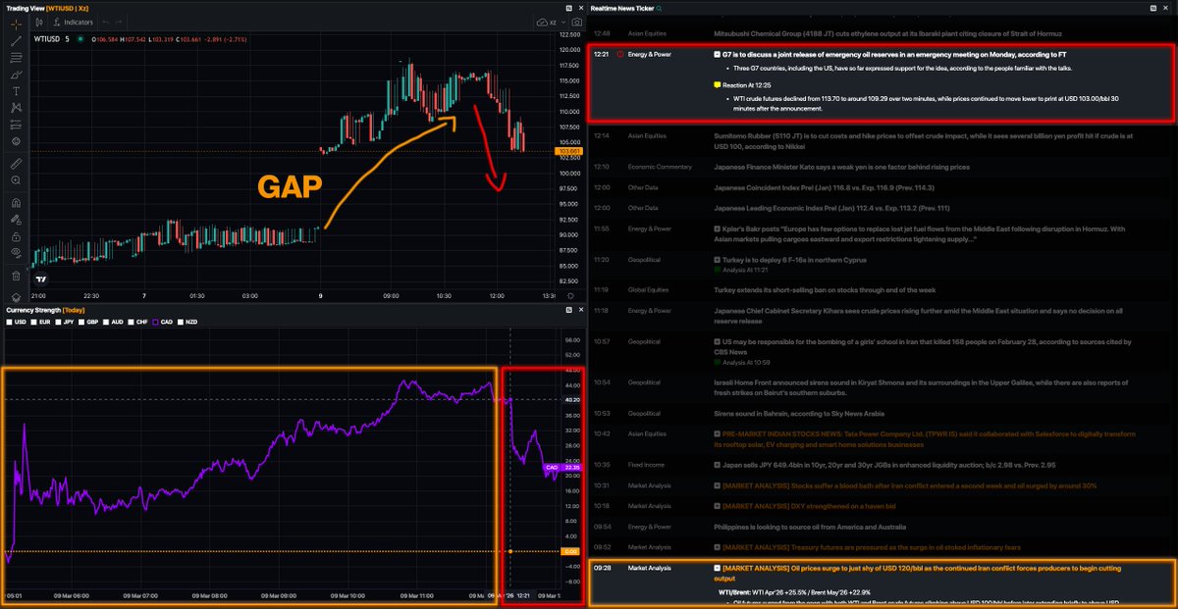The image size is (1178, 609).
Task: Lock all drawing tools
Action: pyautogui.click(x=16, y=236)
